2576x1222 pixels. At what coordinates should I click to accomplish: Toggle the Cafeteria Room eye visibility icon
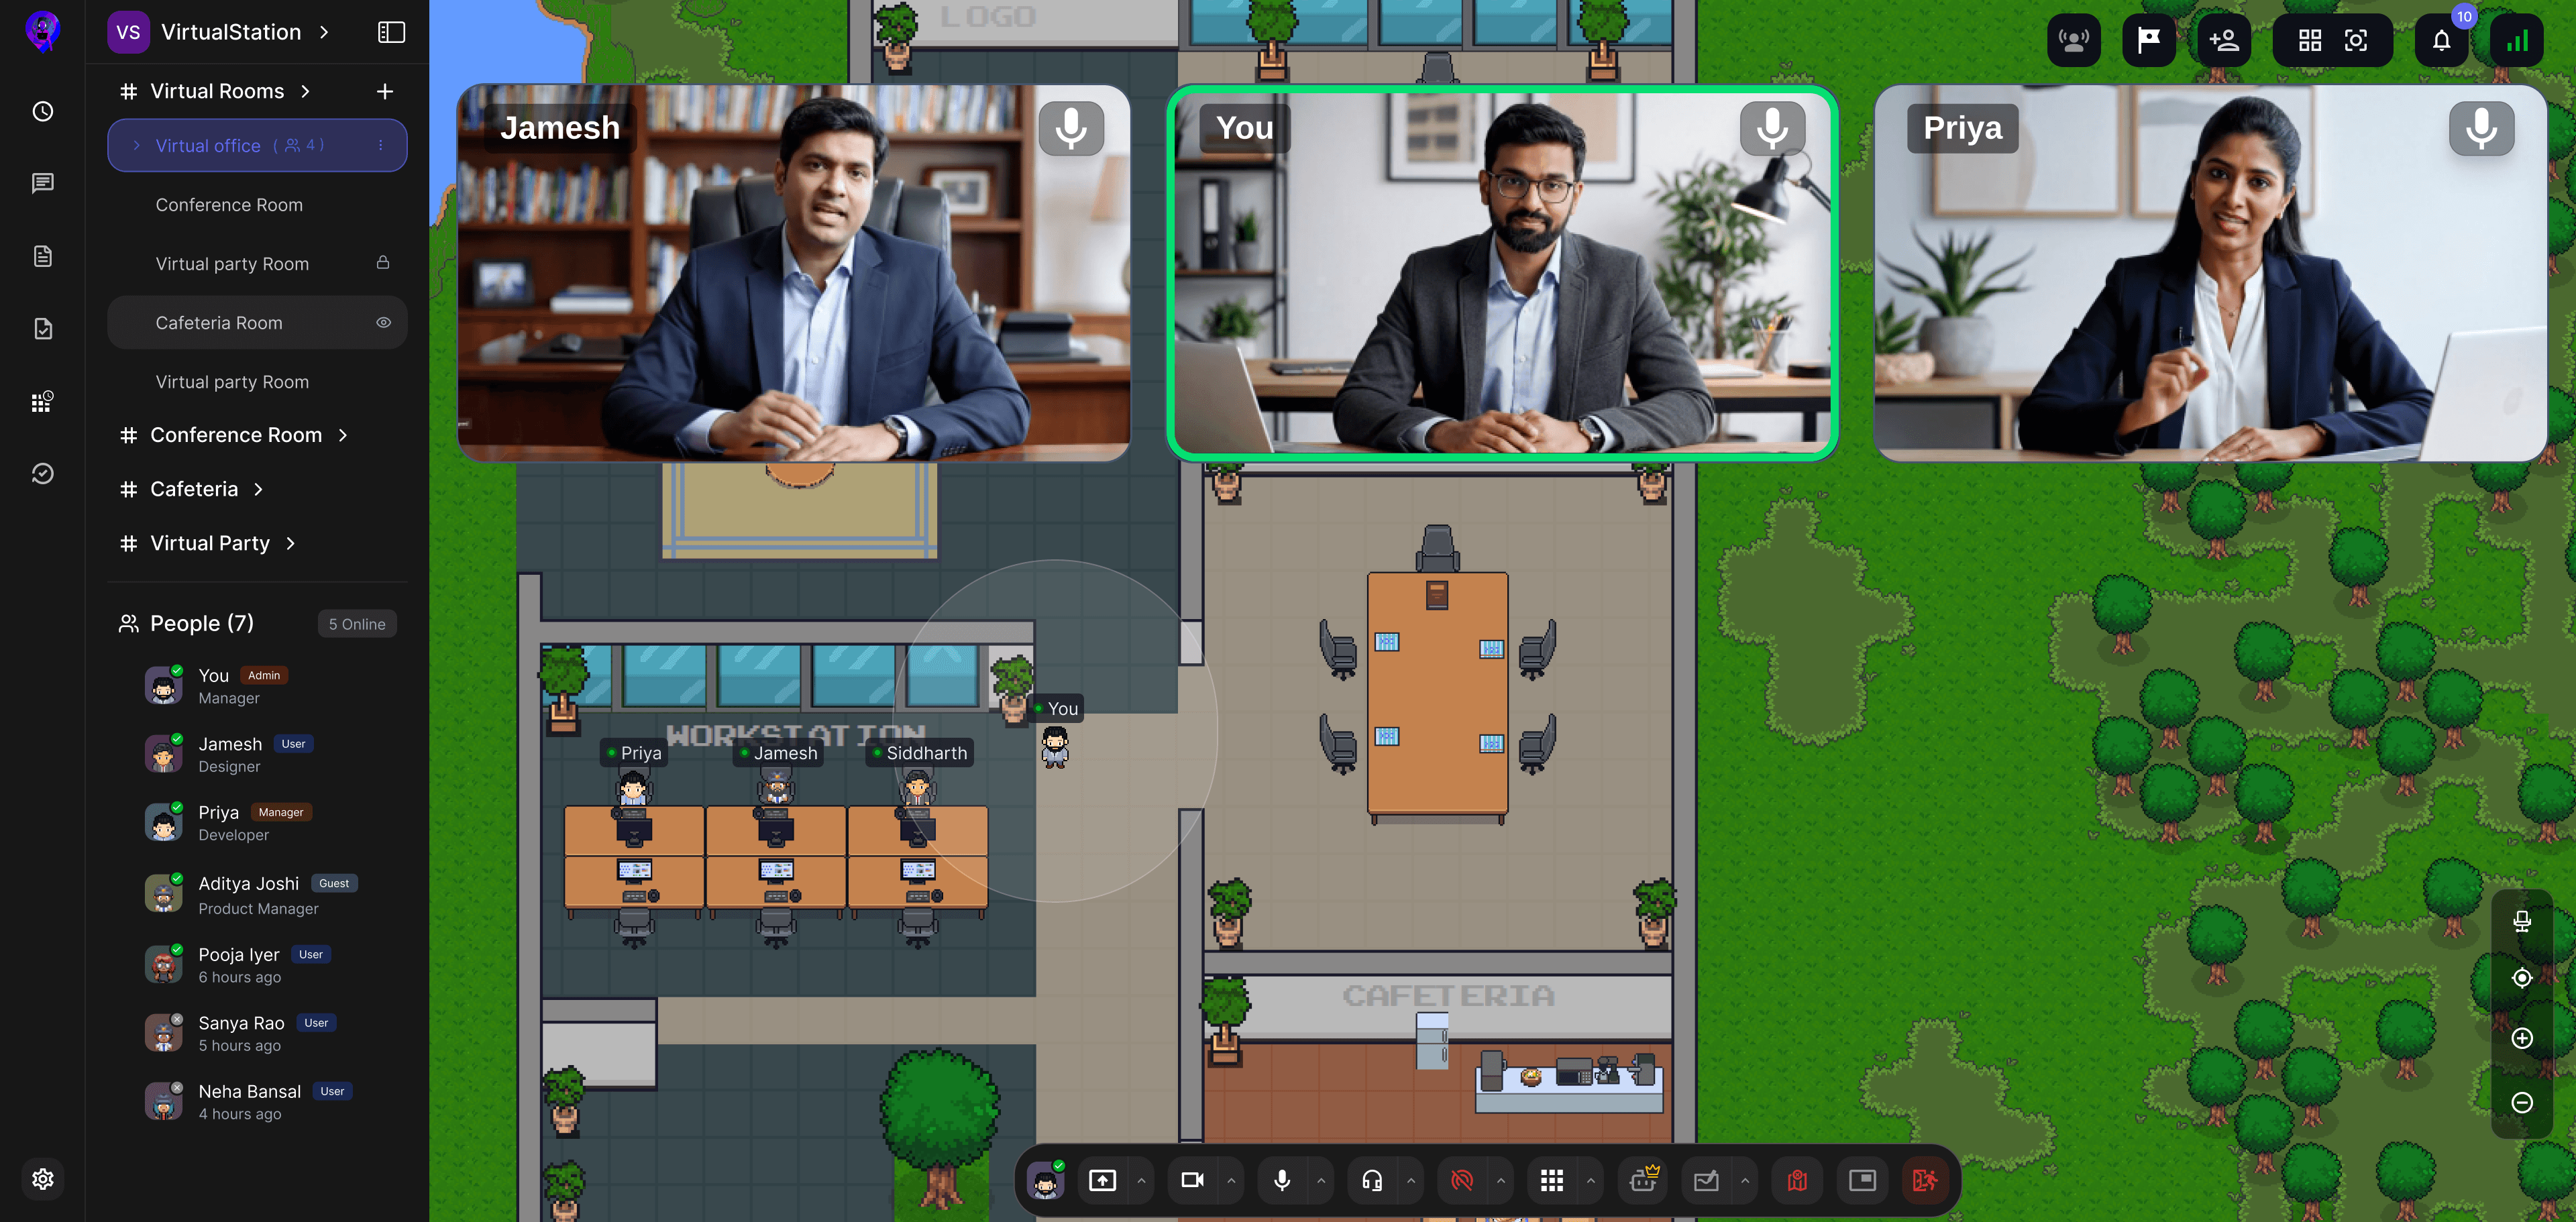[x=383, y=323]
